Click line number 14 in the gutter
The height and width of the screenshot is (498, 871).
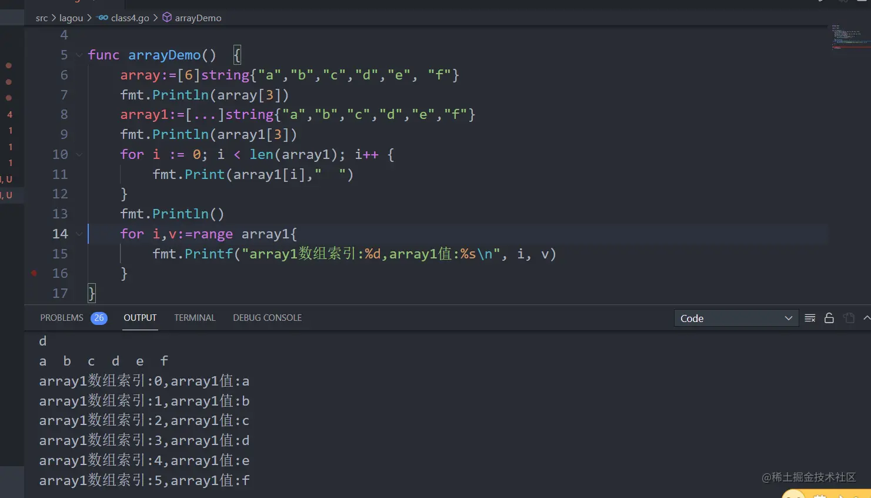coord(60,234)
